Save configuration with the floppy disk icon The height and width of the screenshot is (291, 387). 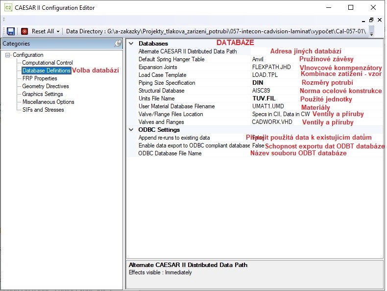click(x=11, y=31)
